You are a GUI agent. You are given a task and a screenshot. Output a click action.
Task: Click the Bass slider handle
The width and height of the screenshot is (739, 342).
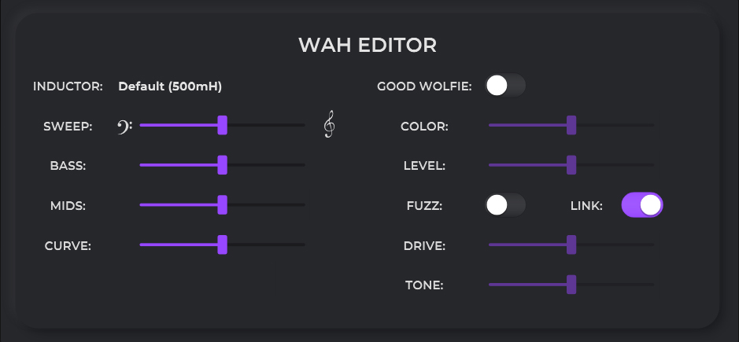point(223,164)
